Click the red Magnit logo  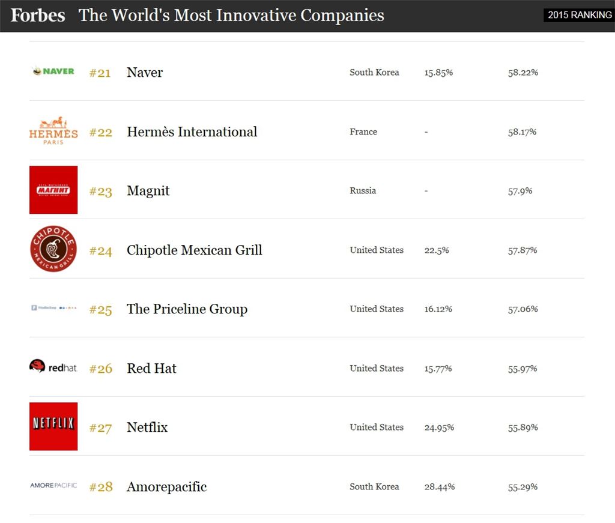pyautogui.click(x=53, y=190)
